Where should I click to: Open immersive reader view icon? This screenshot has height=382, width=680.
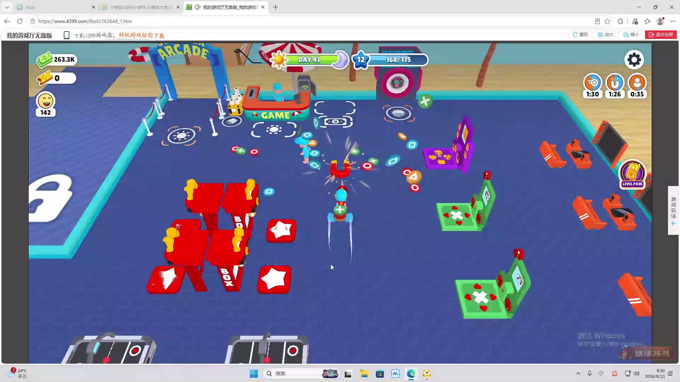pos(597,21)
